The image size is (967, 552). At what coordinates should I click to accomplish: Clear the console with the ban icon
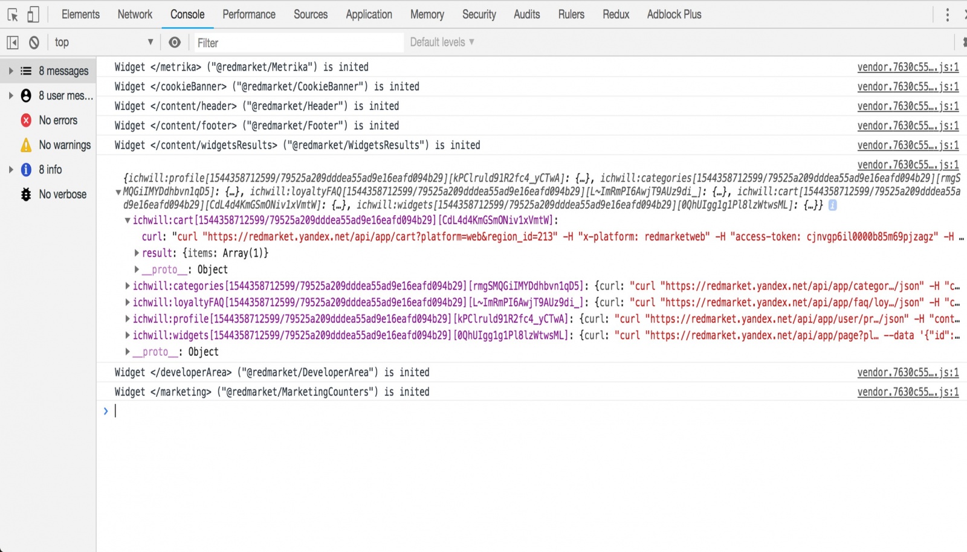(x=34, y=42)
